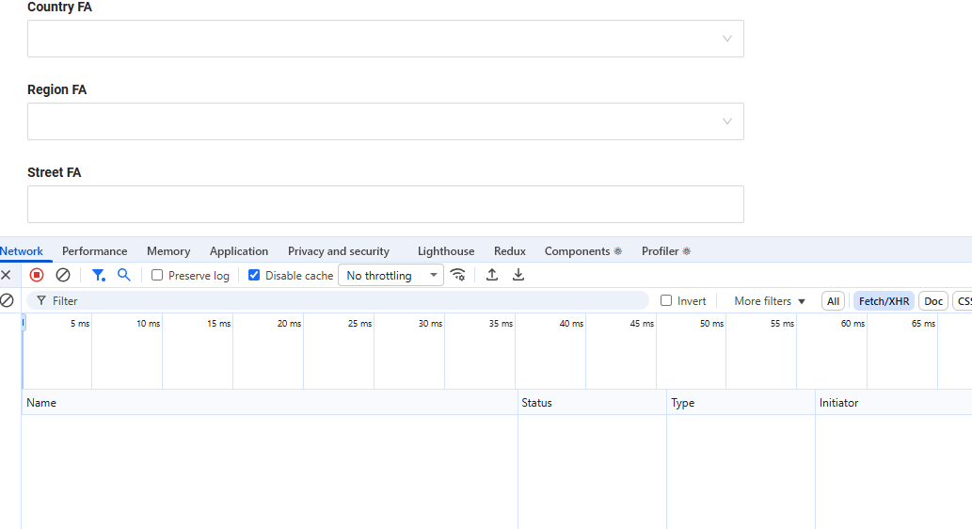Open the No throttling dropdown
972x529 pixels.
point(390,276)
